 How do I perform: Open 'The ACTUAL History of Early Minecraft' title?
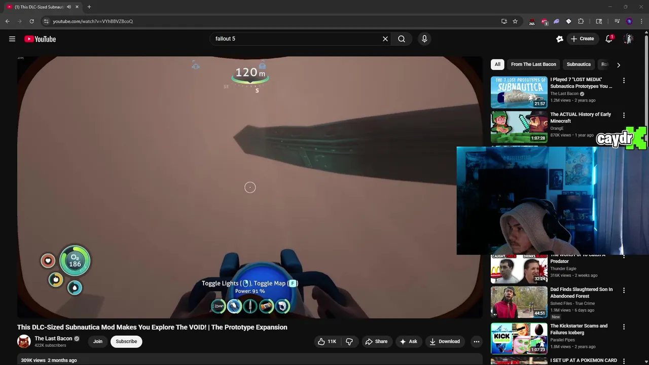point(581,118)
